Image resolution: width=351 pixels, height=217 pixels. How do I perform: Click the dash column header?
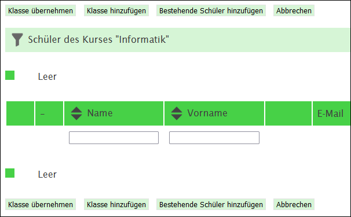coord(49,113)
